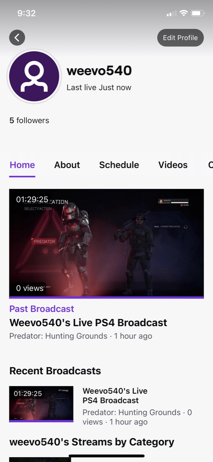Tap the Wi-Fi status icon
Screen dimensions: 213x462
pos(184,13)
